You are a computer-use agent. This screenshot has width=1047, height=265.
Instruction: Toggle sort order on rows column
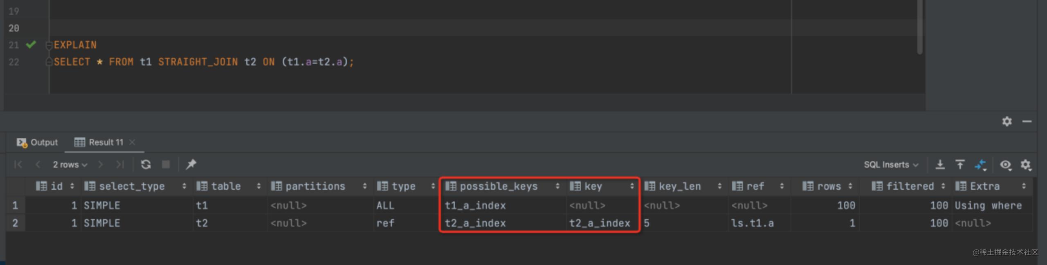point(850,186)
